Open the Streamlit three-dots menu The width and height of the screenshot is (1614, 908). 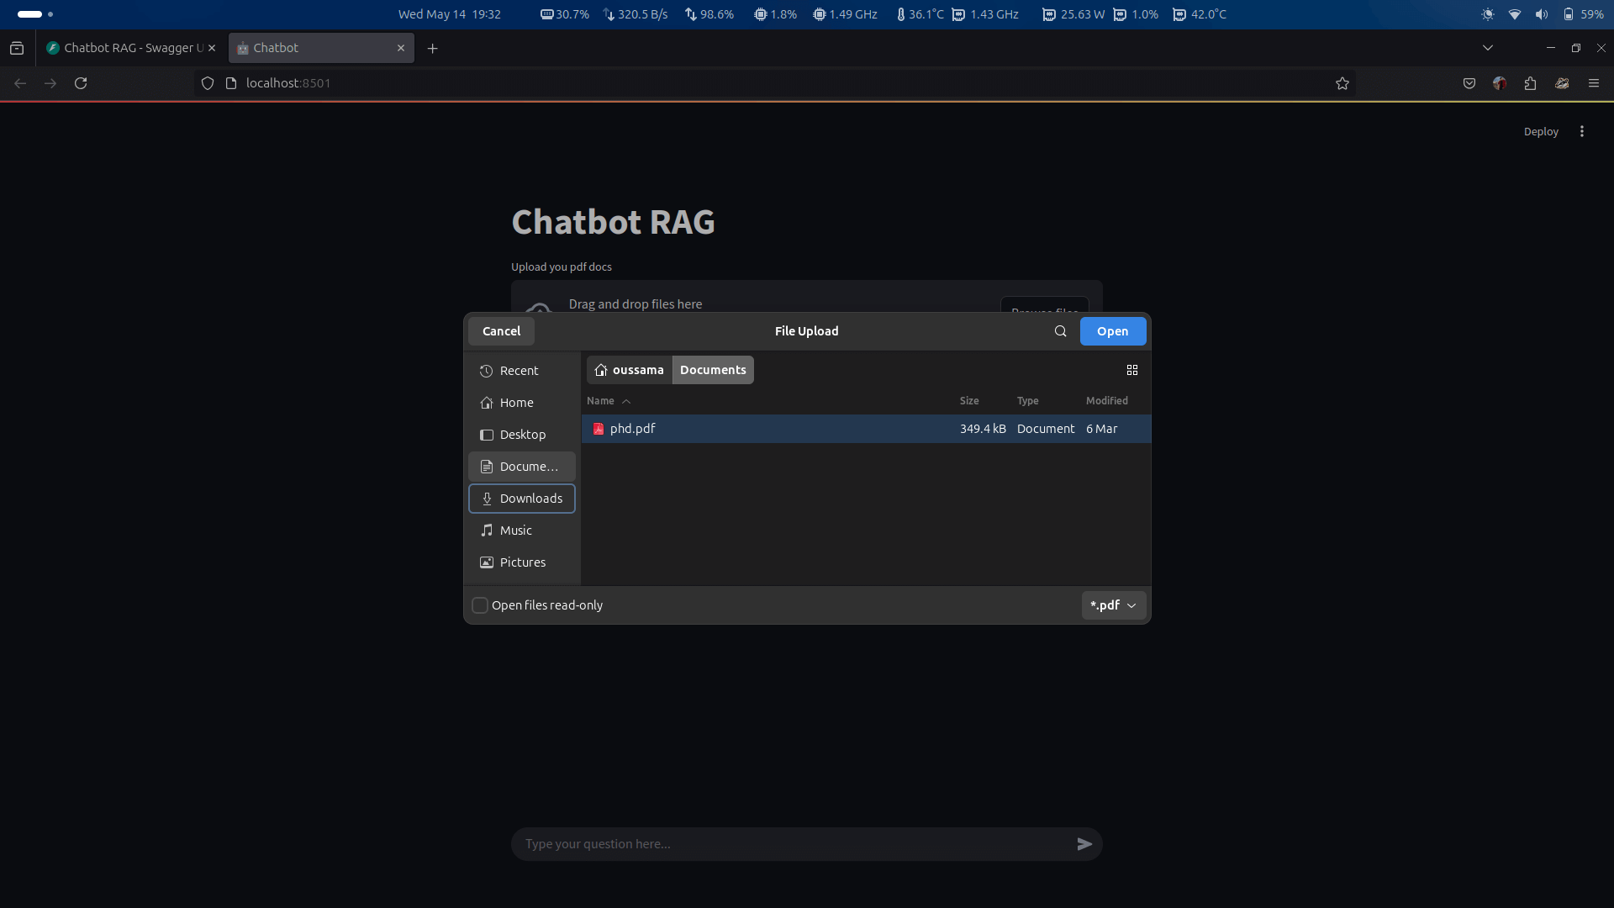pos(1581,132)
